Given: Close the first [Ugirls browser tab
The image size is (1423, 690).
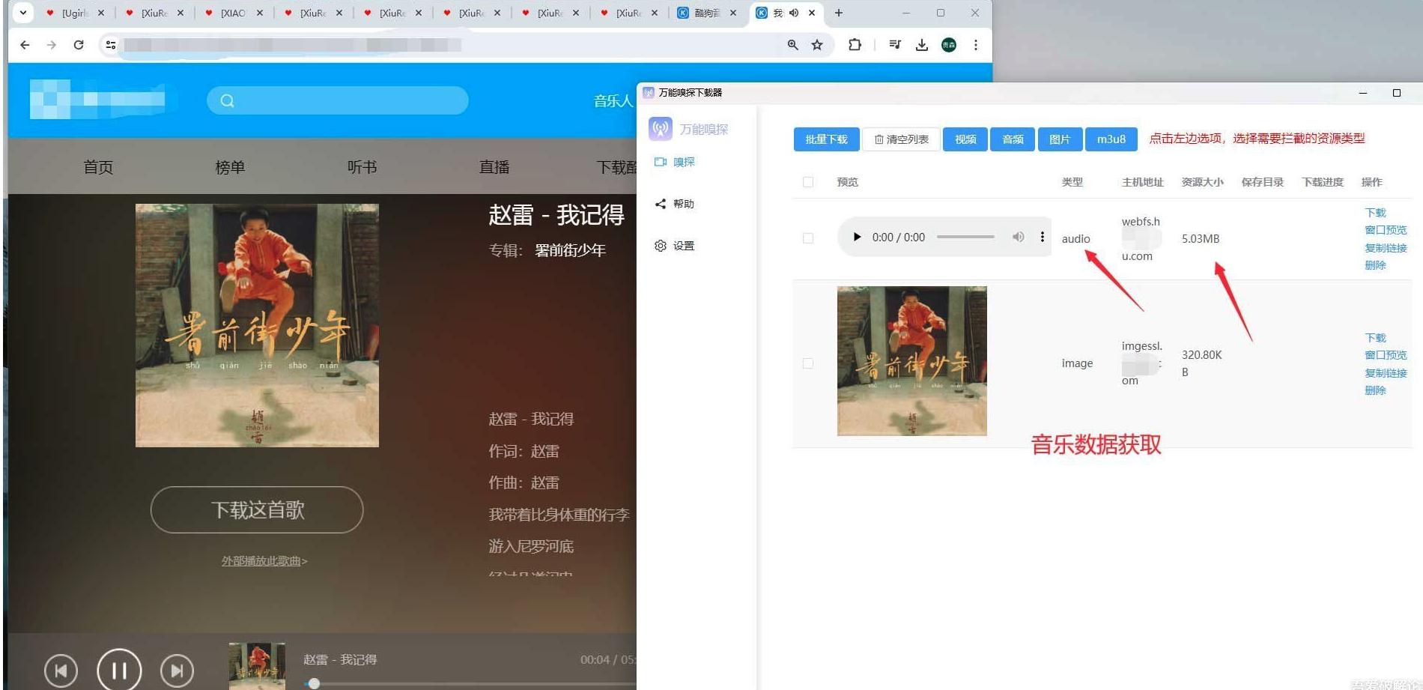Looking at the screenshot, I should [x=101, y=13].
